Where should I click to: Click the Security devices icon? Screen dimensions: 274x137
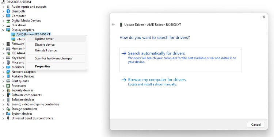(8, 90)
